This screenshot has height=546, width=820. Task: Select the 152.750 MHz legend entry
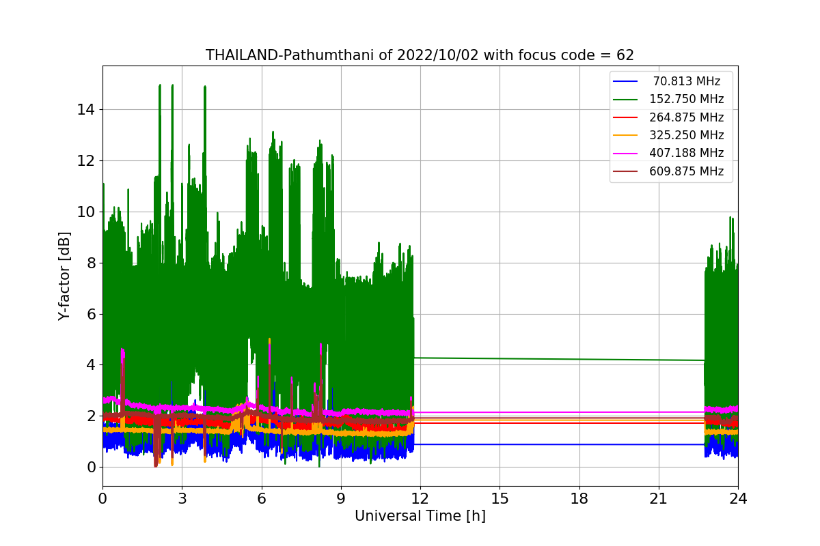tap(669, 100)
